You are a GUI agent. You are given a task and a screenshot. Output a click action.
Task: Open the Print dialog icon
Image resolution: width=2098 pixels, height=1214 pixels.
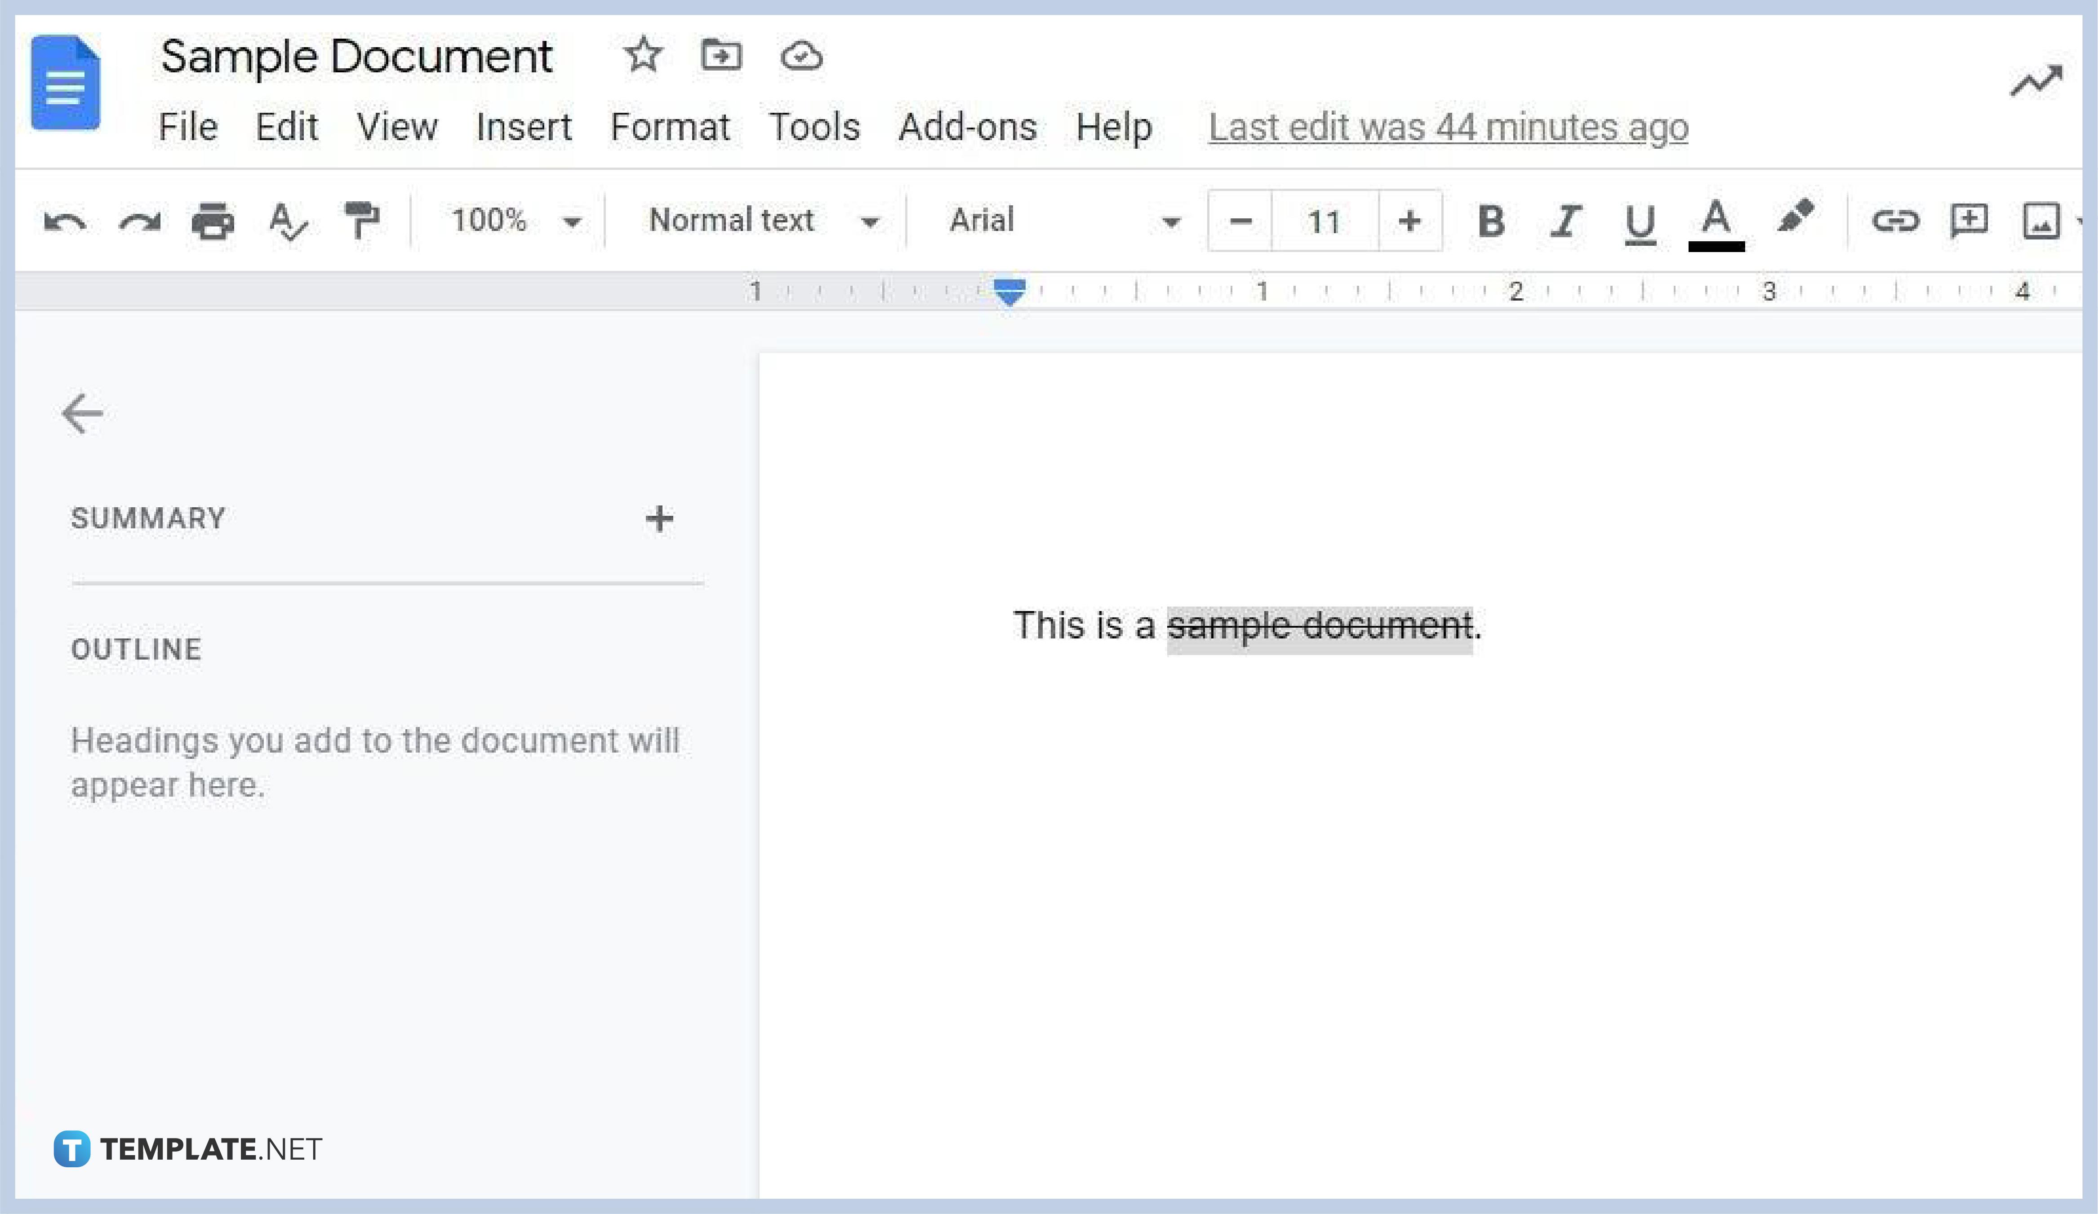(x=212, y=221)
